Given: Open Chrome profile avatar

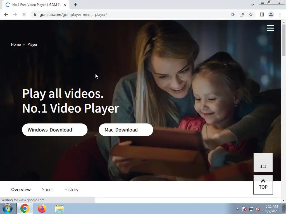Looking at the screenshot, I should coord(271,14).
